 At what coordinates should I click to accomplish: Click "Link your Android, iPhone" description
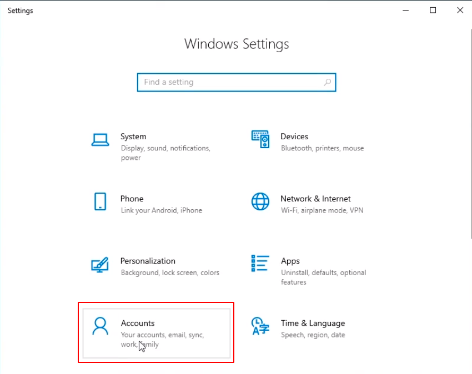tap(161, 210)
